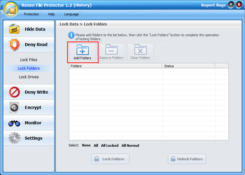Expand the Deny Write section
This screenshot has width=245, height=175.
(x=29, y=92)
